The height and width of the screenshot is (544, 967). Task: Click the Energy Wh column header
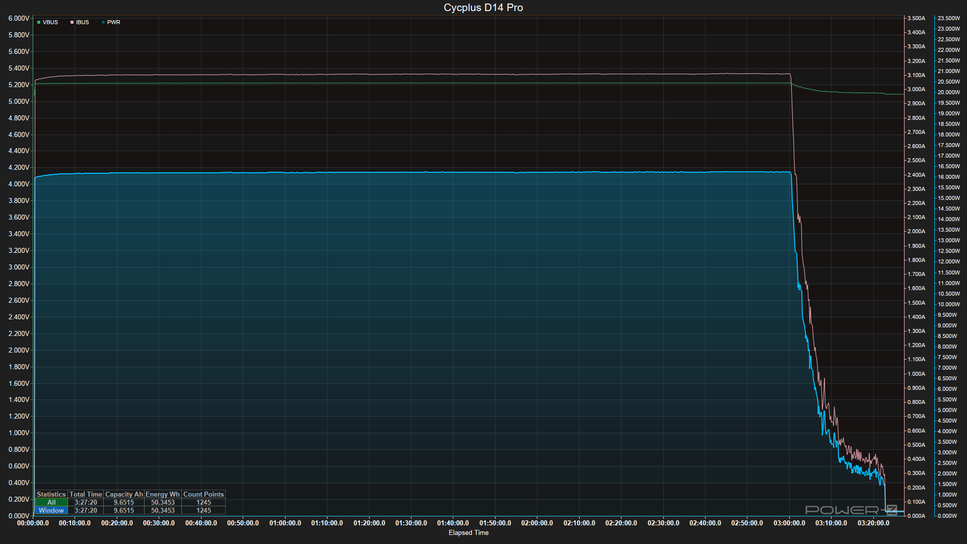coord(163,494)
